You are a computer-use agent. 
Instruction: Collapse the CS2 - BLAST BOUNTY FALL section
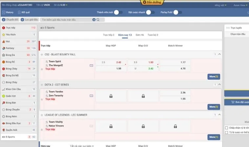pos(219,55)
